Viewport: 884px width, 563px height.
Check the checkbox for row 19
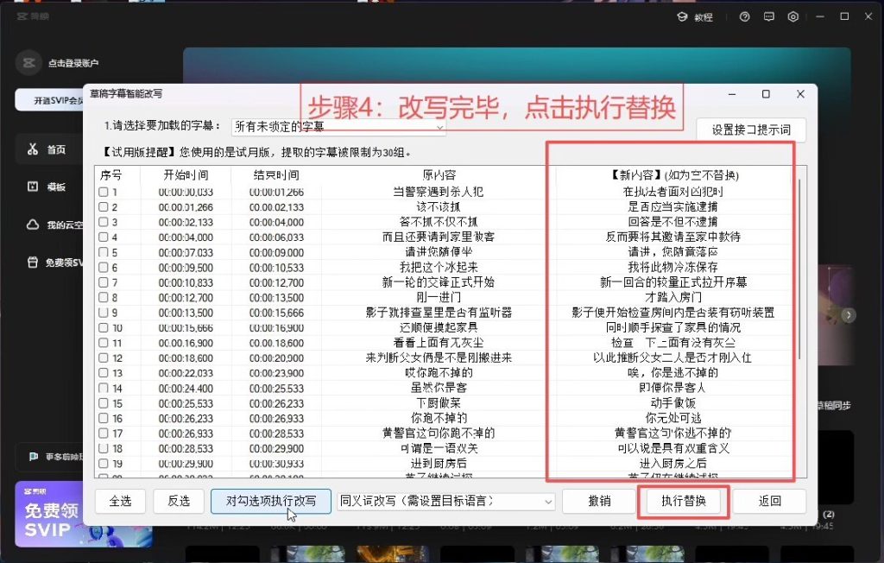pos(104,464)
